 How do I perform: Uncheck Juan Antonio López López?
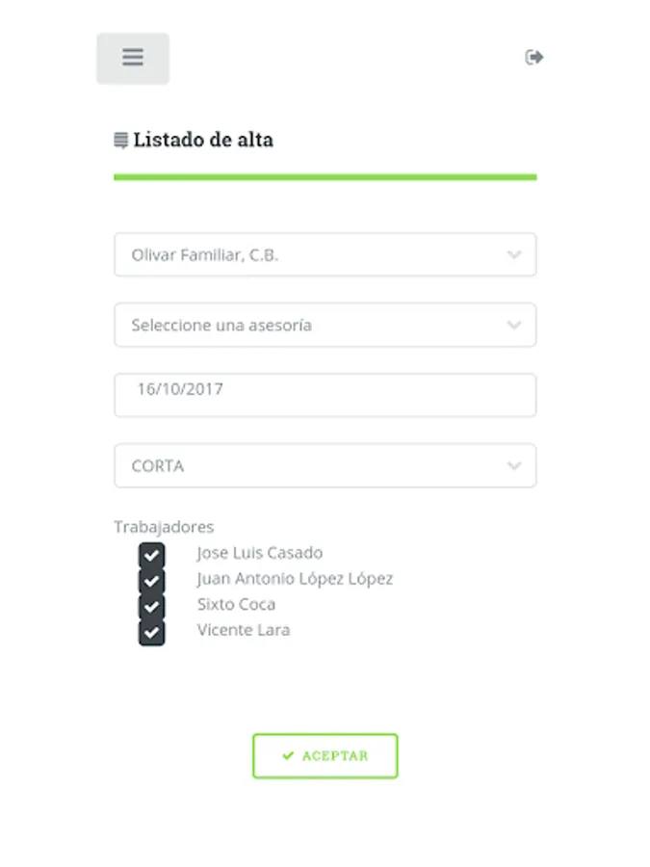pos(151,581)
